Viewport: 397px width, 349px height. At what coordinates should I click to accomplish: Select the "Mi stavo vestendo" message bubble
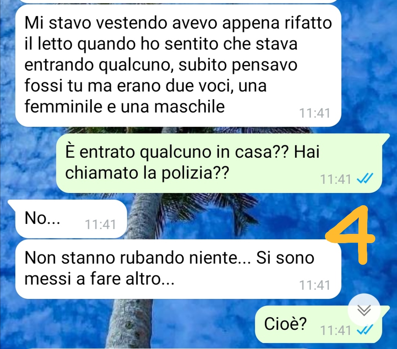[178, 65]
